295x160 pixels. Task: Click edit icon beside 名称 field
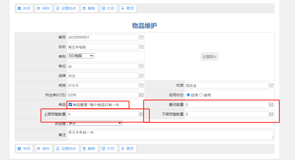[141, 47]
